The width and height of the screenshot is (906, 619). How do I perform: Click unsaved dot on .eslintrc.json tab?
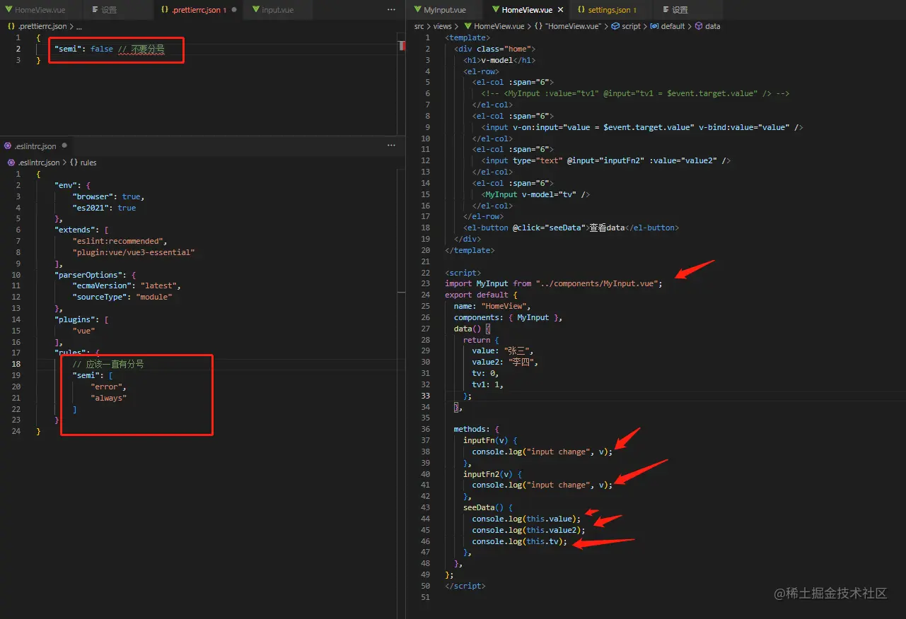(64, 146)
